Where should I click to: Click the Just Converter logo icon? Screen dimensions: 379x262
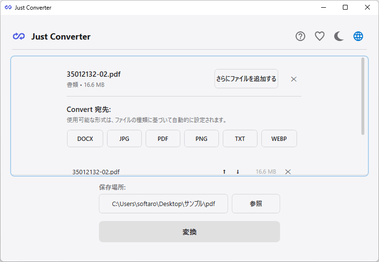(x=19, y=36)
